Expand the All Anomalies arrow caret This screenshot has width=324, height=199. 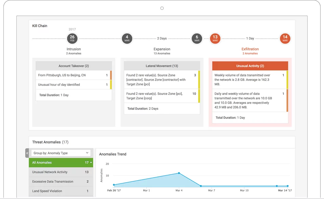[x=91, y=163]
